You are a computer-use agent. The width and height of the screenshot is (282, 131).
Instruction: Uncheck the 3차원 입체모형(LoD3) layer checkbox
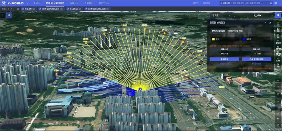coord(86,9)
